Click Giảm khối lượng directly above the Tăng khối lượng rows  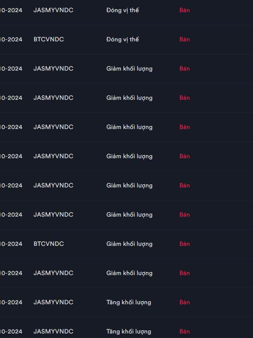tap(129, 273)
